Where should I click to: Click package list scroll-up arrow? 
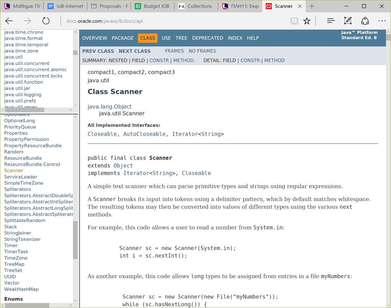pyautogui.click(x=75, y=32)
